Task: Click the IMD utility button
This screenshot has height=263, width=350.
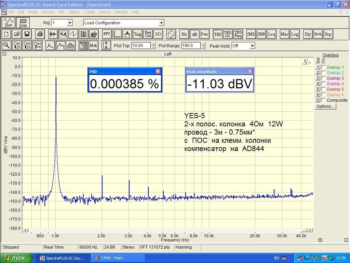Action: tap(251, 34)
